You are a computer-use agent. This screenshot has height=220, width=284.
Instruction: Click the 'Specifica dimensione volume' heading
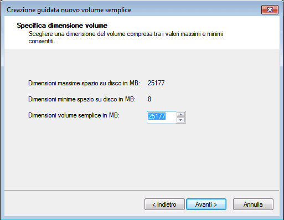point(62,25)
